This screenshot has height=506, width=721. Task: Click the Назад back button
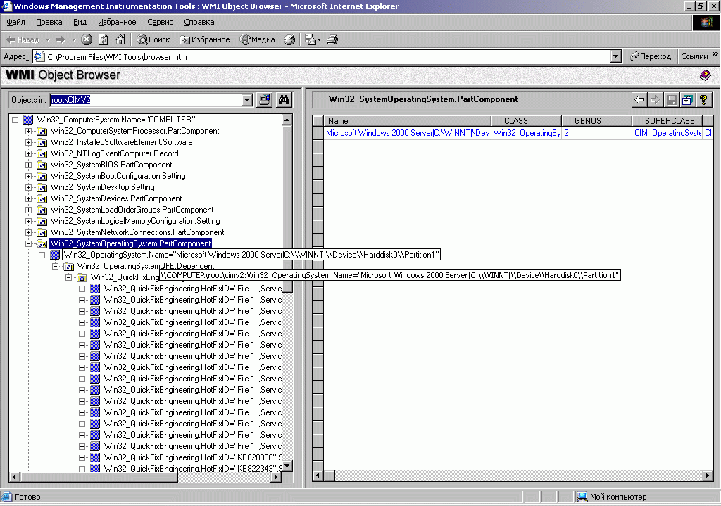pos(23,39)
